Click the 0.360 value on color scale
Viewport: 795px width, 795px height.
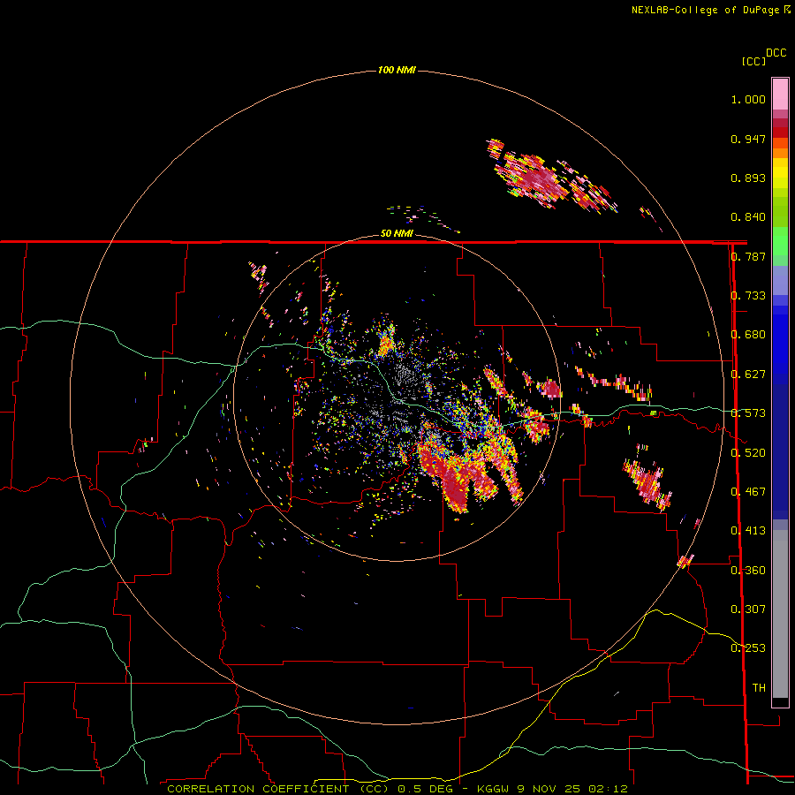pos(748,571)
